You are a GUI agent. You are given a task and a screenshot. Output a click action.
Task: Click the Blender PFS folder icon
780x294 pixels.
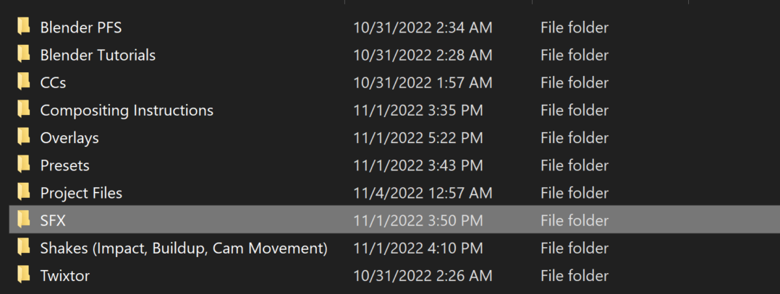coord(24,27)
